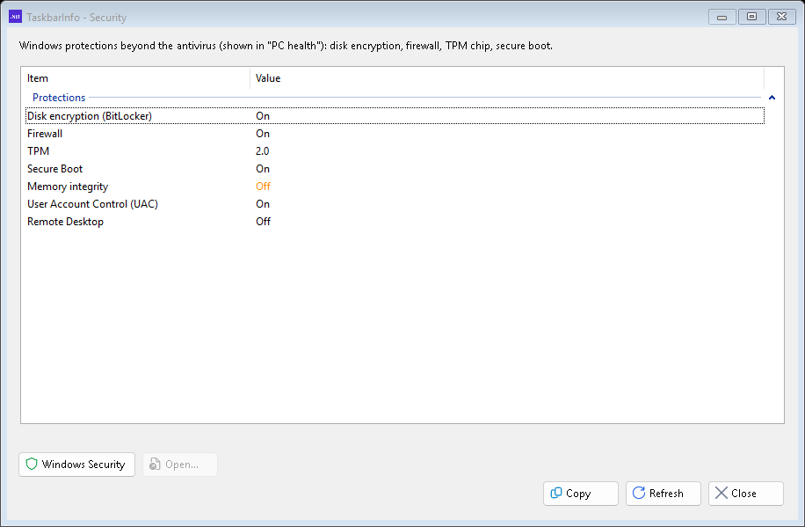Select the Memory integrity row
The width and height of the screenshot is (805, 527).
click(x=395, y=187)
